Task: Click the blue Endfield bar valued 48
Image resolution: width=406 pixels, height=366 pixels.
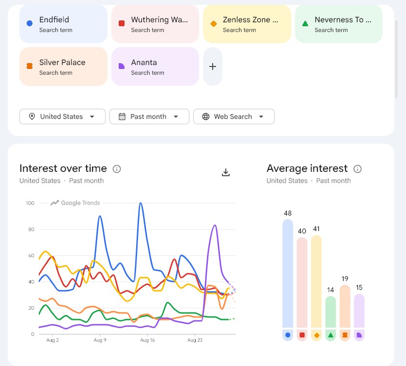Action: [x=288, y=273]
